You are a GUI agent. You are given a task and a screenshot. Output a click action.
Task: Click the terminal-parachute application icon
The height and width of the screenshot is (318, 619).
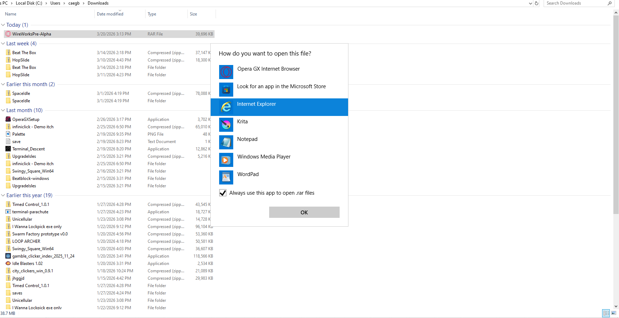point(8,212)
